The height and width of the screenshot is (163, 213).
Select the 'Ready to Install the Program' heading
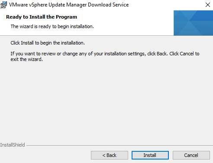coord(42,17)
